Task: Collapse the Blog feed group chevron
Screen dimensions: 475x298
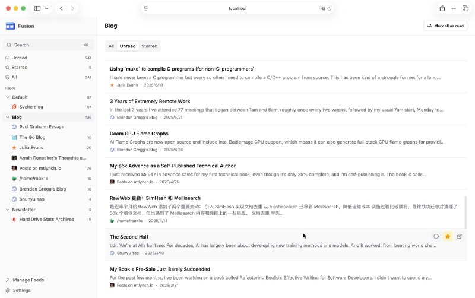Action: point(8,117)
